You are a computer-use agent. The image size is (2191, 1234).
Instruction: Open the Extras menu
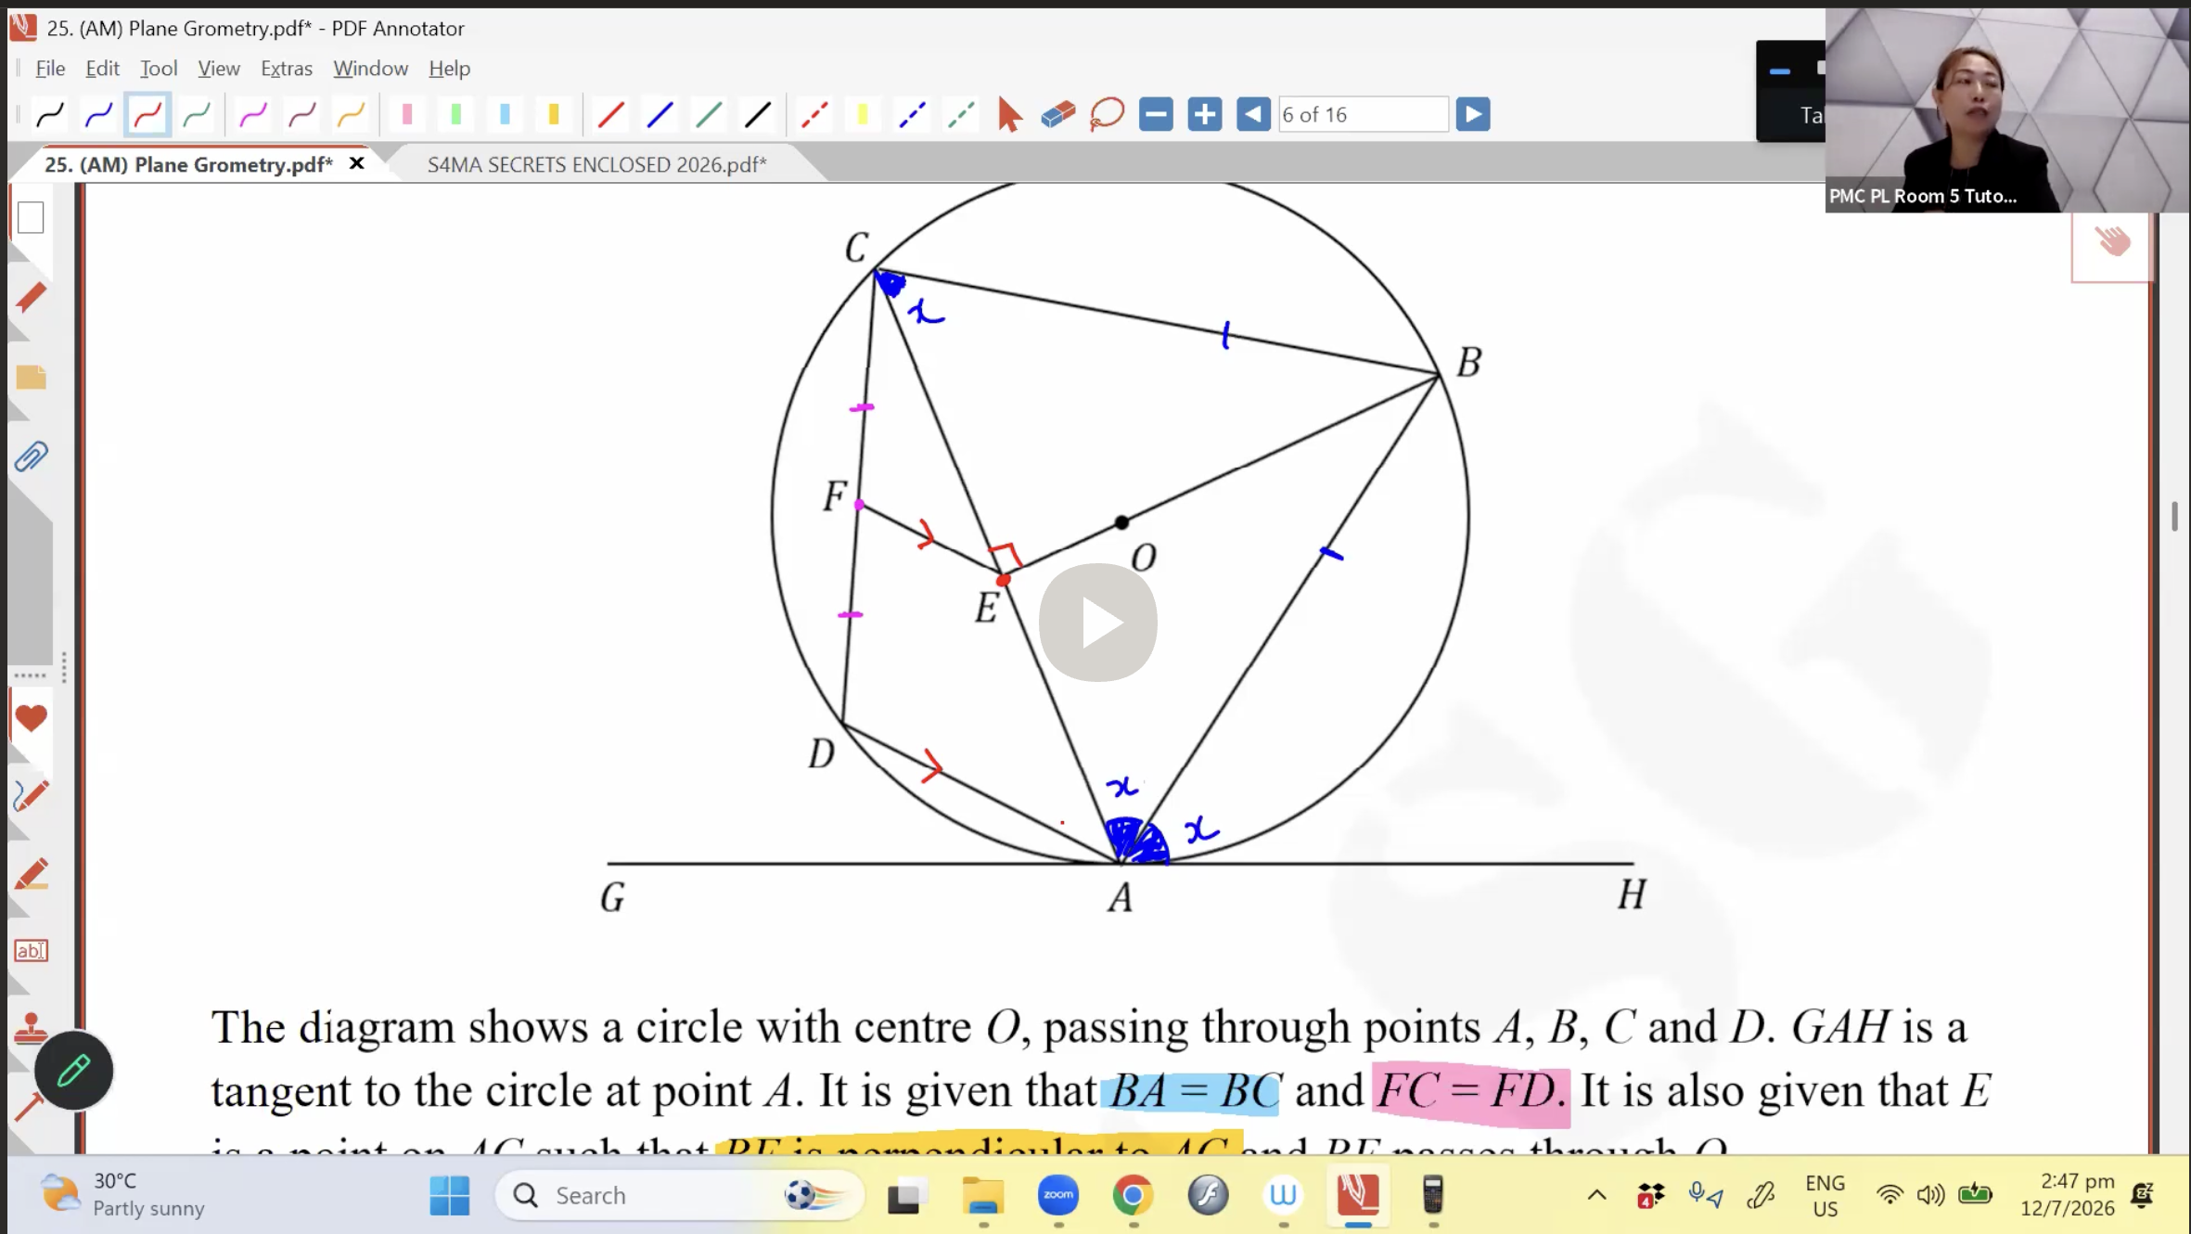click(287, 69)
